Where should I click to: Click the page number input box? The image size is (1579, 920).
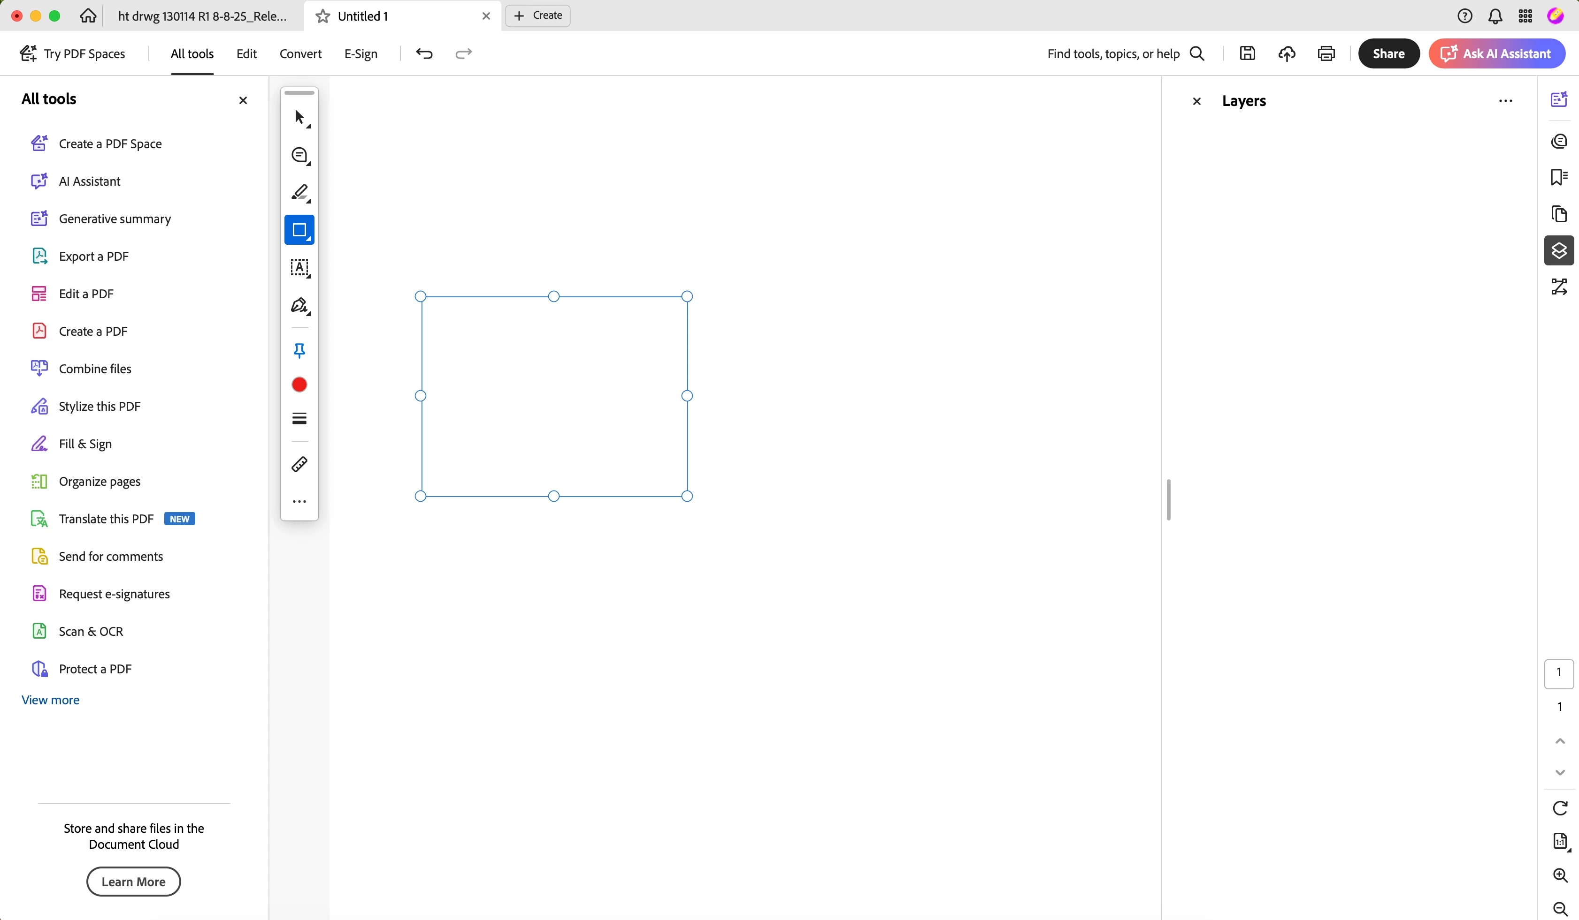click(1558, 673)
